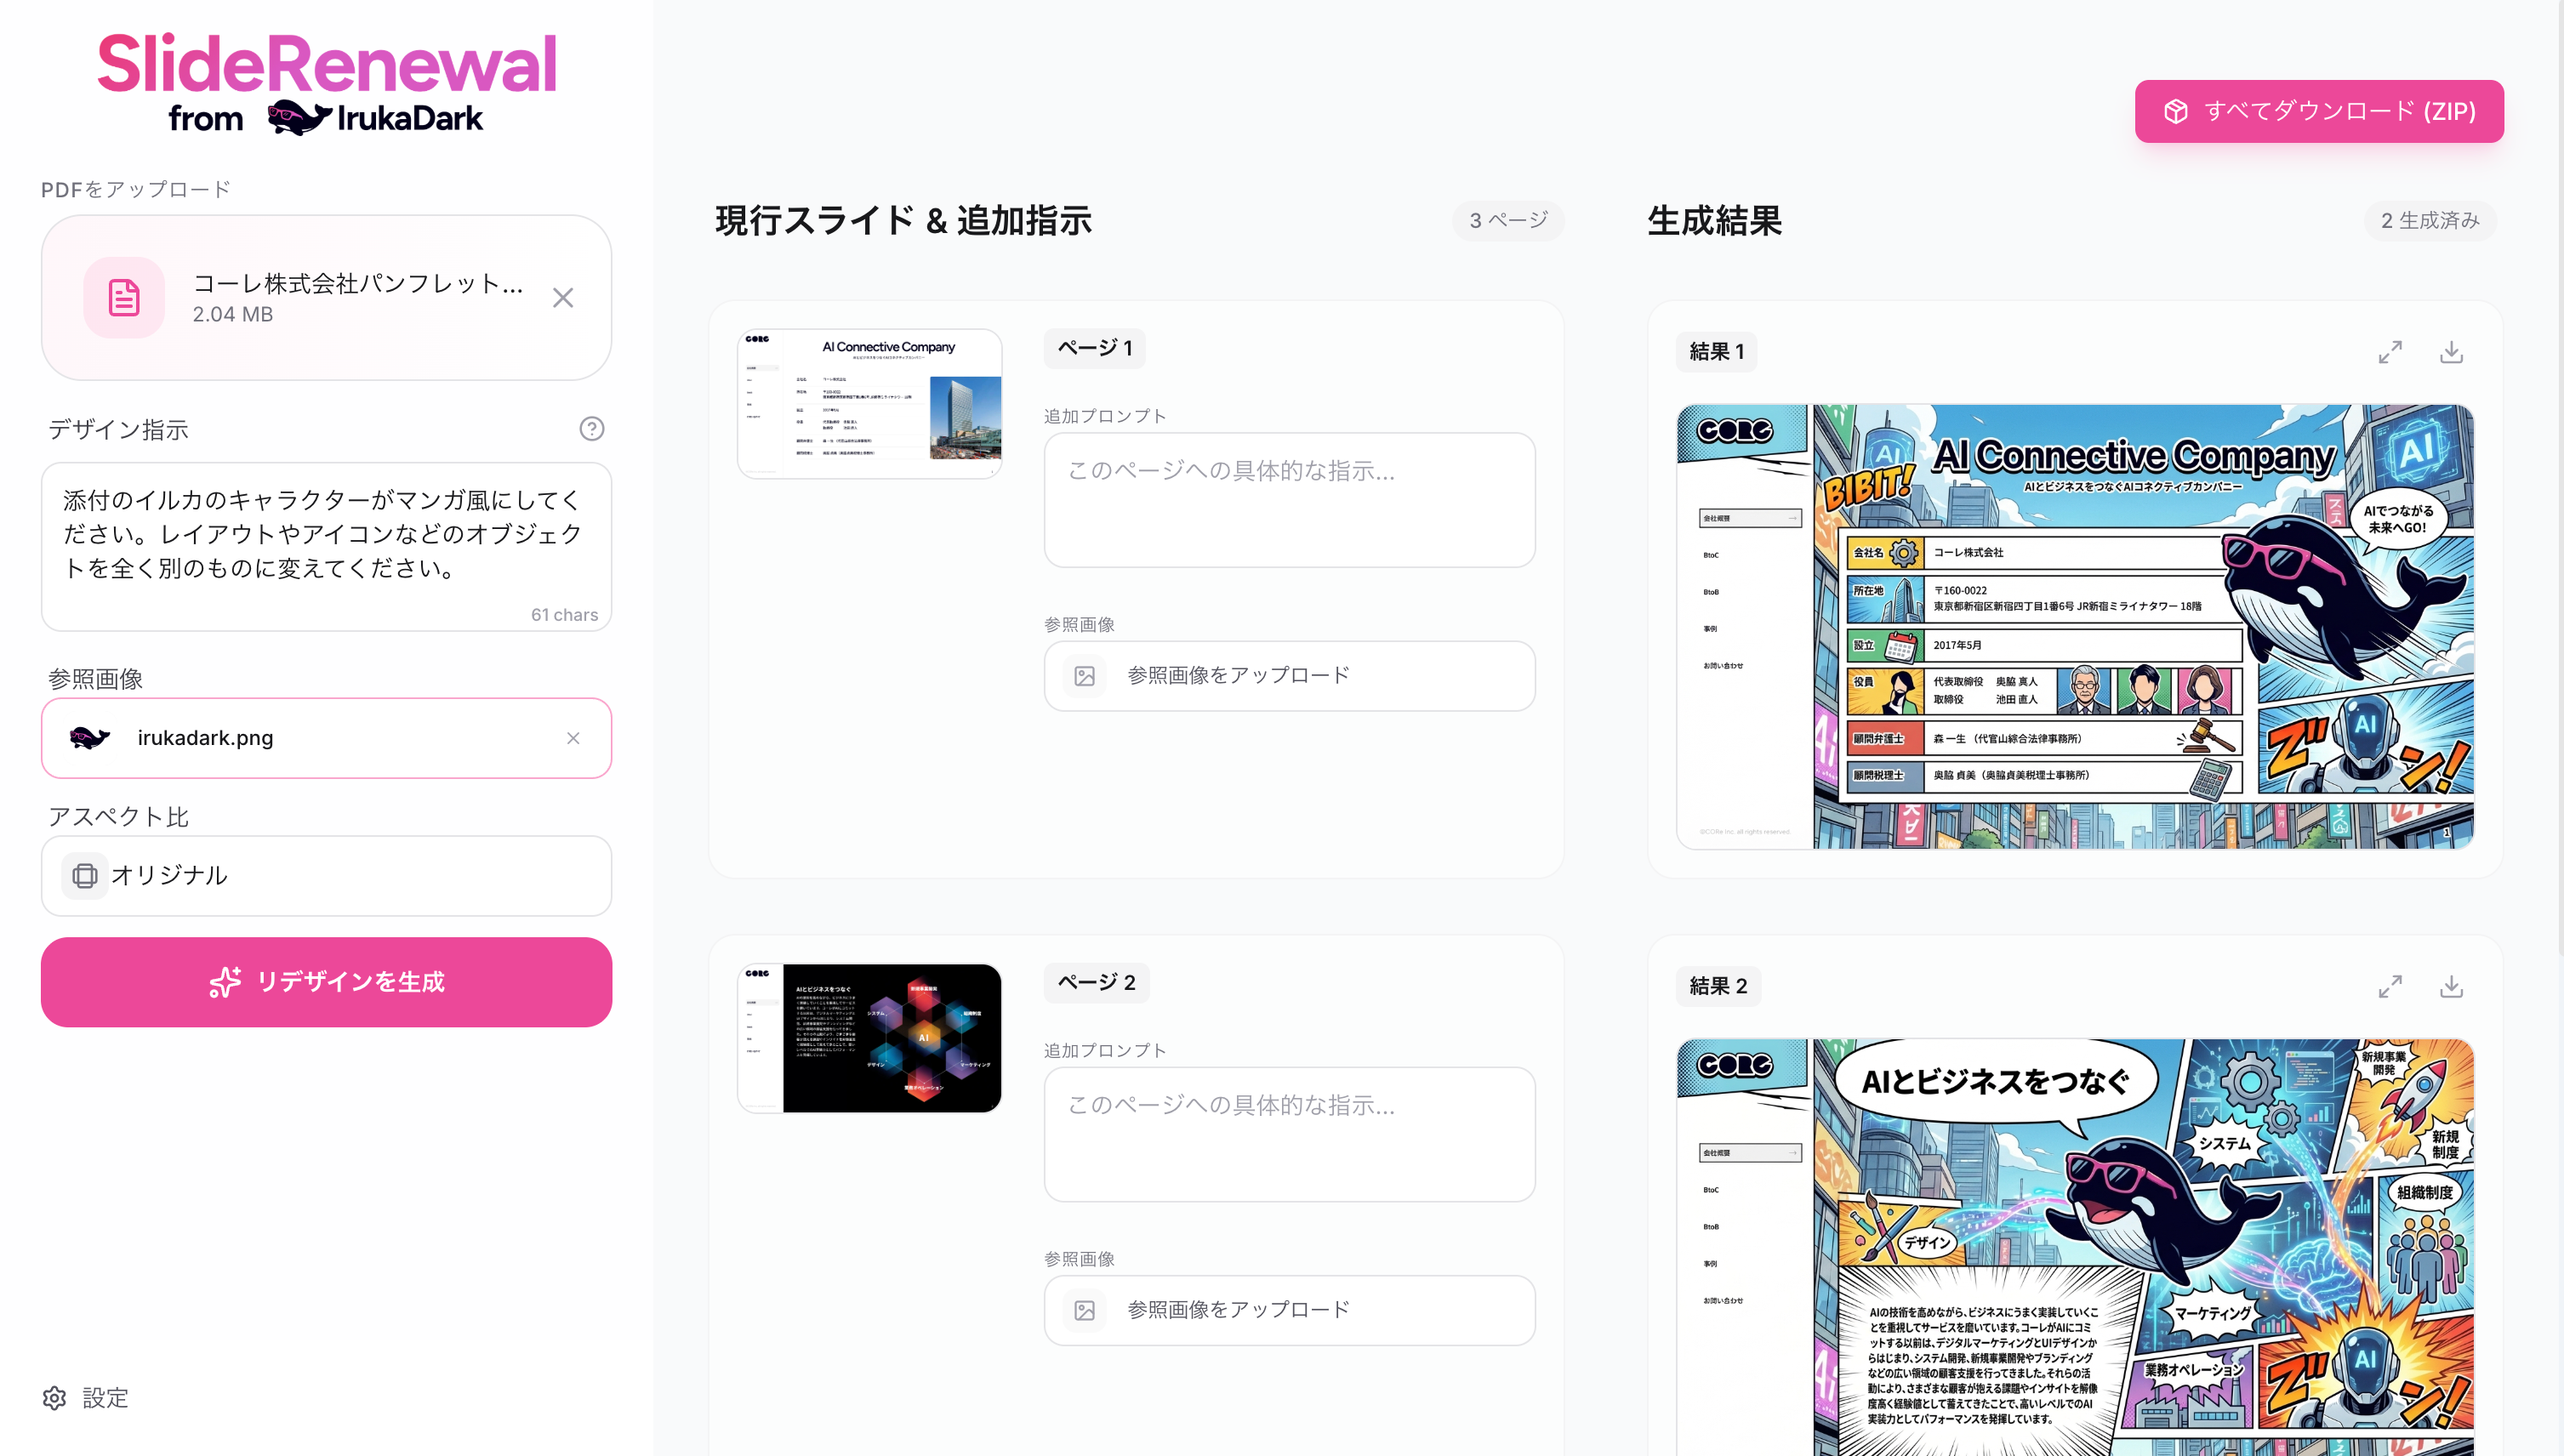This screenshot has width=2564, height=1456.
Task: Upload reference image for page 2
Action: click(x=1289, y=1310)
